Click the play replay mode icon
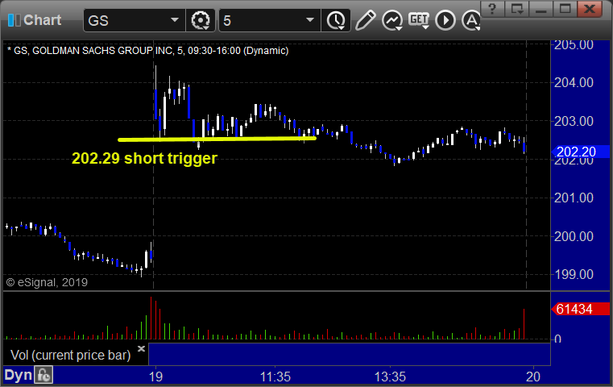The image size is (613, 387). (445, 20)
